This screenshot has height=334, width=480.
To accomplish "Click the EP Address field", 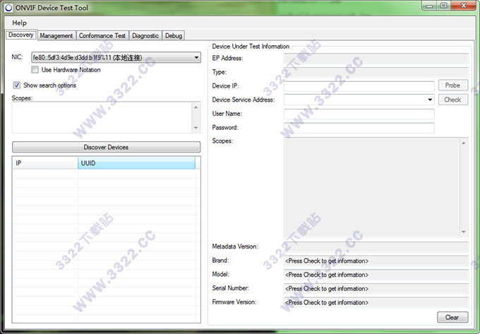I will tap(376, 59).
